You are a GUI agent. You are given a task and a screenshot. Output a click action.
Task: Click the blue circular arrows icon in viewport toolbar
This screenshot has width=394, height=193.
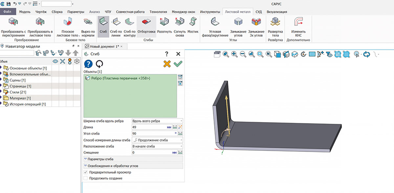(366, 54)
